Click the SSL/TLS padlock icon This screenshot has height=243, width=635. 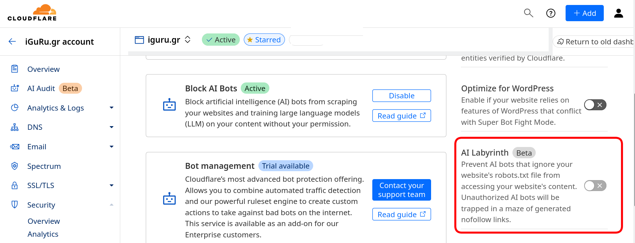point(15,185)
